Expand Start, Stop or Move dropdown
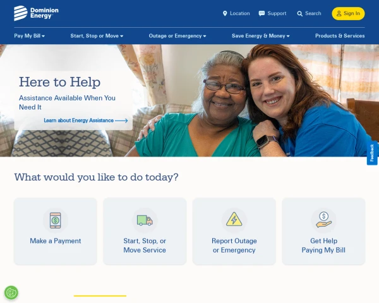Screen dimensions: 379x303 tap(97, 36)
